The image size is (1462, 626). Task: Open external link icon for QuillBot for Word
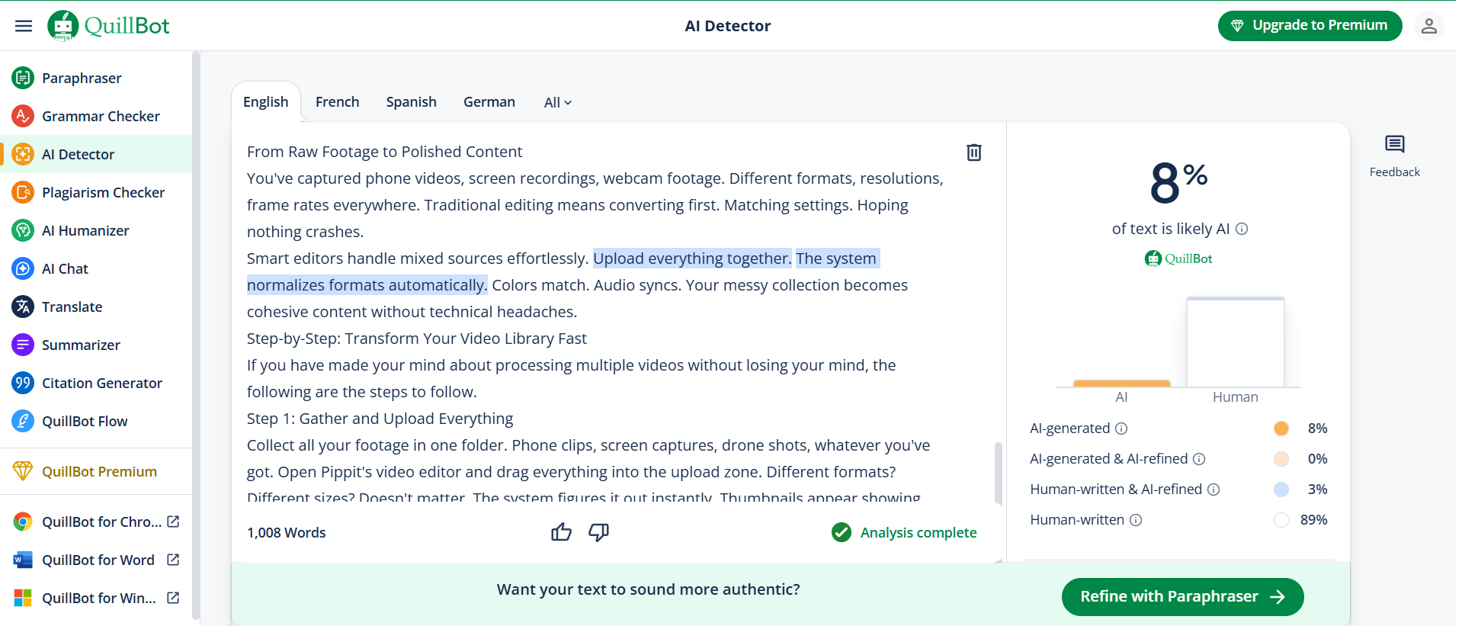(173, 560)
